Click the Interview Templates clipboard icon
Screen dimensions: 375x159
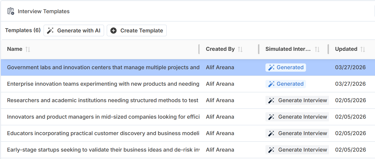[x=11, y=11]
